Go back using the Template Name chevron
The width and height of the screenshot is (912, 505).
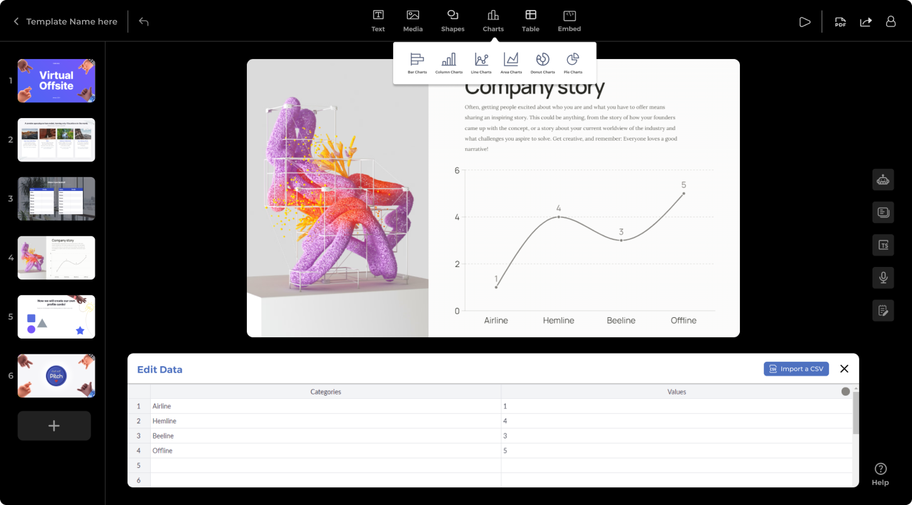coord(16,22)
